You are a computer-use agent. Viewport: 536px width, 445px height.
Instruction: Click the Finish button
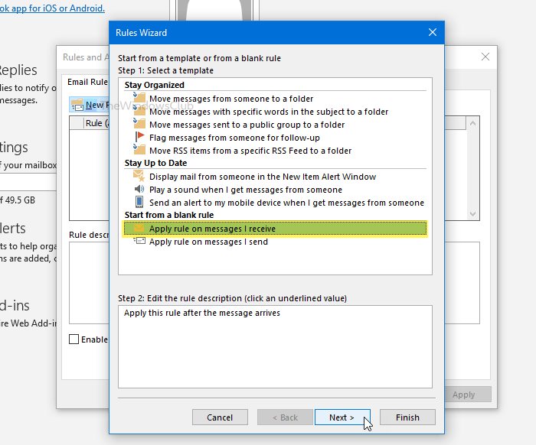407,417
